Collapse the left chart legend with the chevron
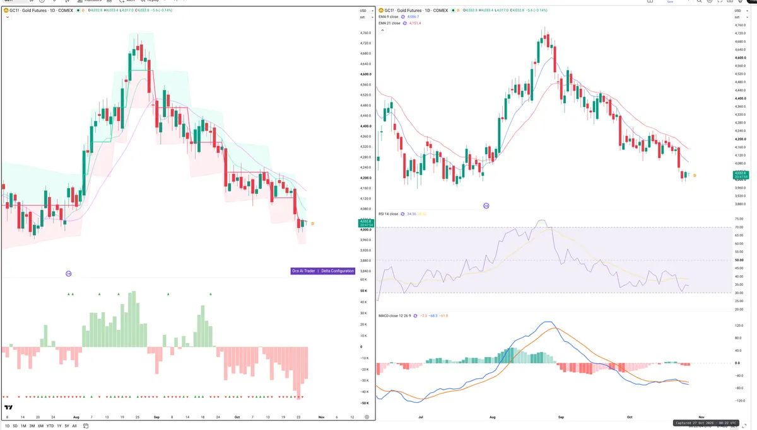This screenshot has height=430, width=757. pos(6,18)
